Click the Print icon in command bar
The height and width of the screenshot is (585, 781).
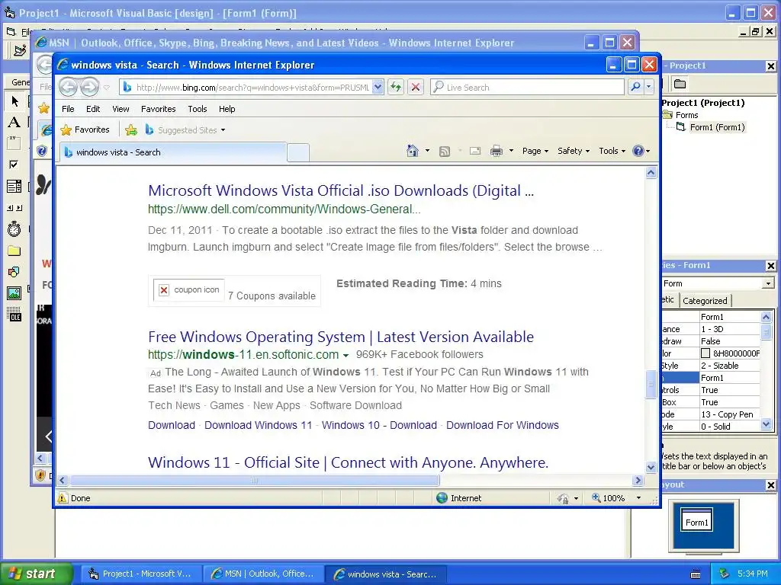[496, 151]
